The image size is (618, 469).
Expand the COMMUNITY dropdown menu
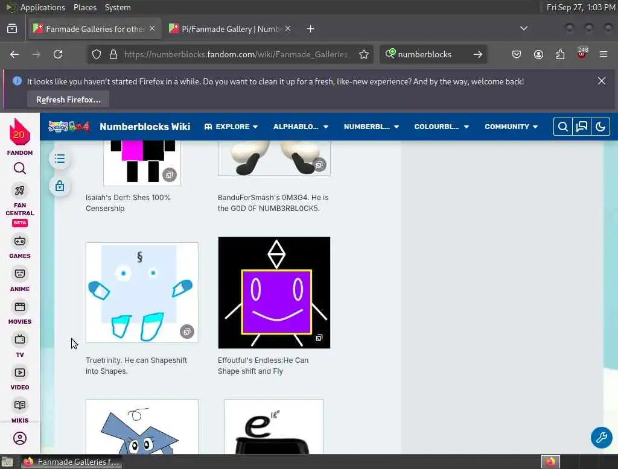pos(511,127)
